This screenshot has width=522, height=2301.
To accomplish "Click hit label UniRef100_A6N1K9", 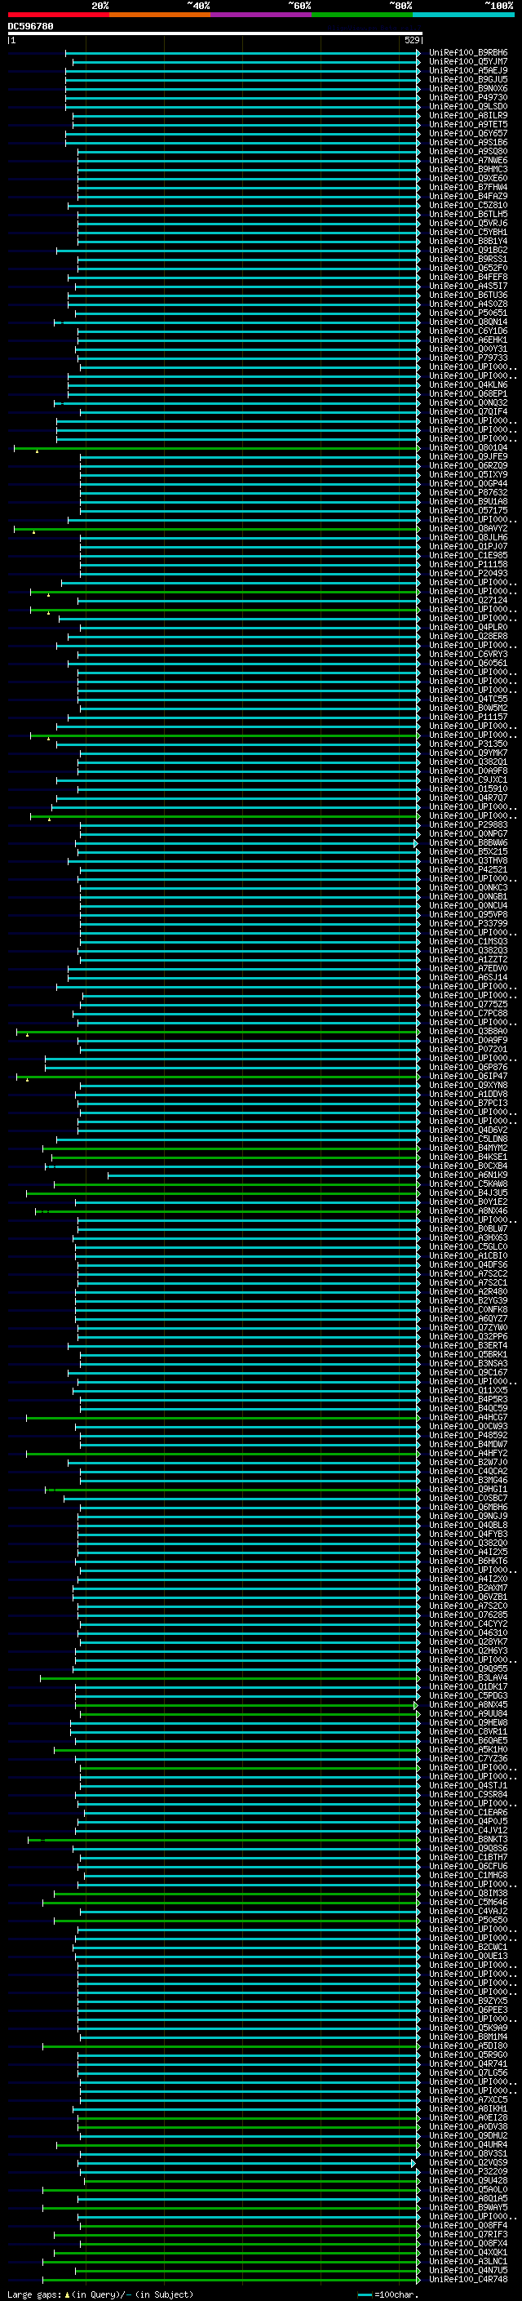I will coord(468,1176).
